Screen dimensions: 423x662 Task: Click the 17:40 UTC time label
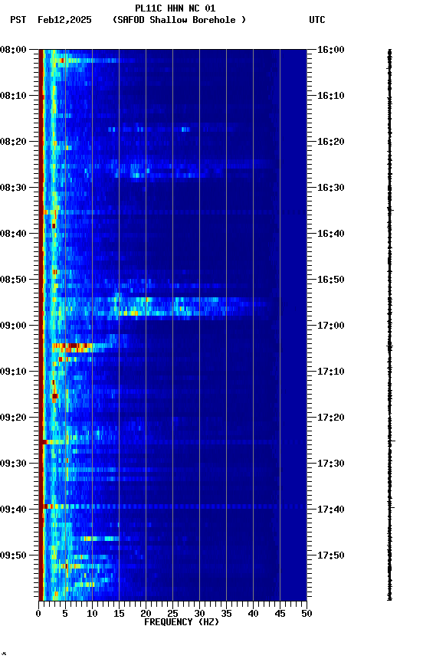(330, 510)
